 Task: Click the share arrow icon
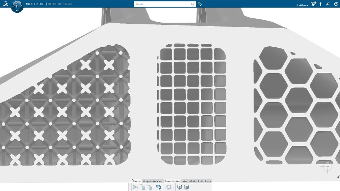[328, 4]
